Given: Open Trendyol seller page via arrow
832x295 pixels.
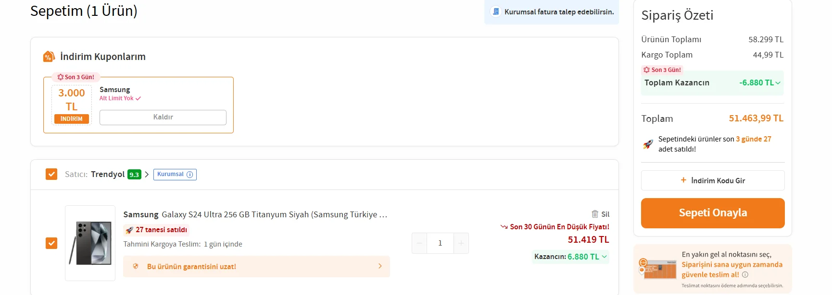Looking at the screenshot, I should [x=147, y=175].
